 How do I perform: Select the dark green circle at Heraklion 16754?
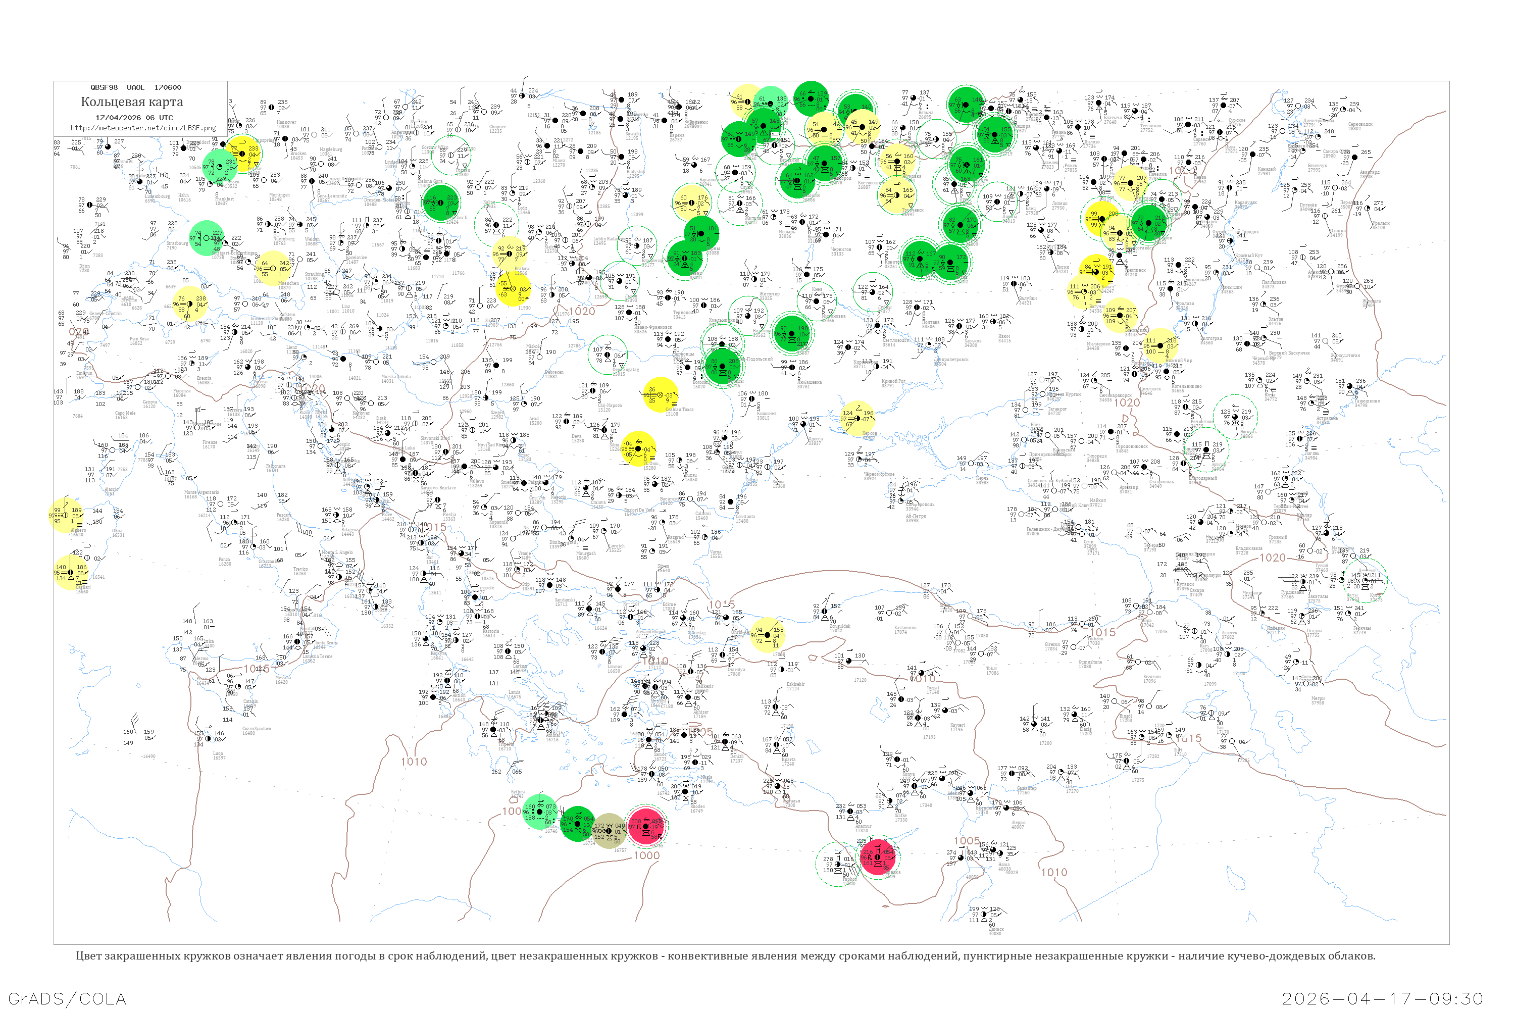[578, 824]
